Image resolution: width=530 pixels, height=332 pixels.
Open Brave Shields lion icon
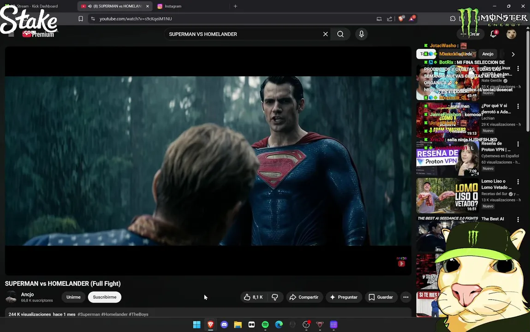(x=401, y=19)
